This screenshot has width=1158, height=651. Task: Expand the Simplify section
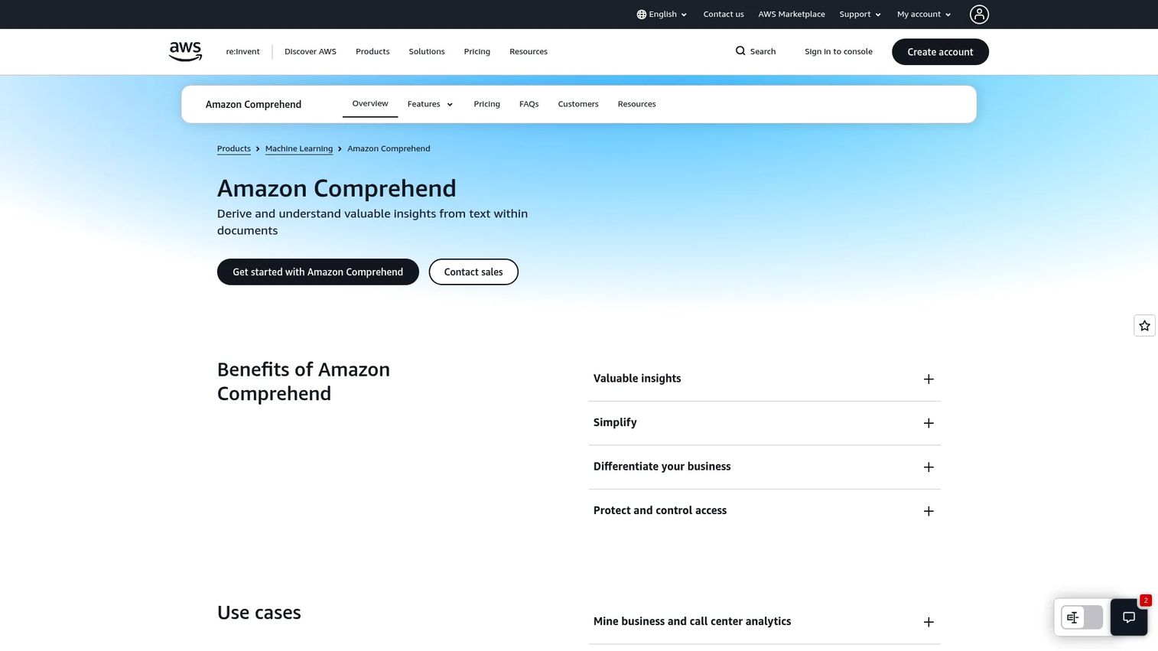point(764,423)
